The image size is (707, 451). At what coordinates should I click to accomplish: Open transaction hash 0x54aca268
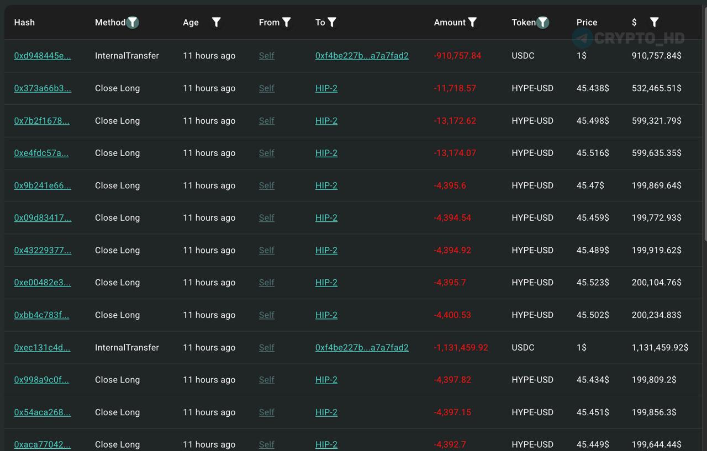pos(43,412)
